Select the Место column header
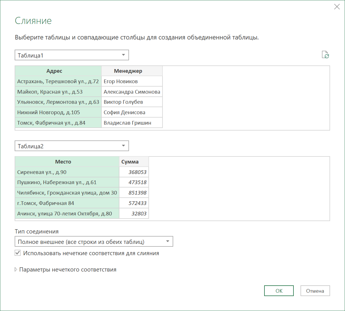Screen dimensions: 345x311 point(67,162)
